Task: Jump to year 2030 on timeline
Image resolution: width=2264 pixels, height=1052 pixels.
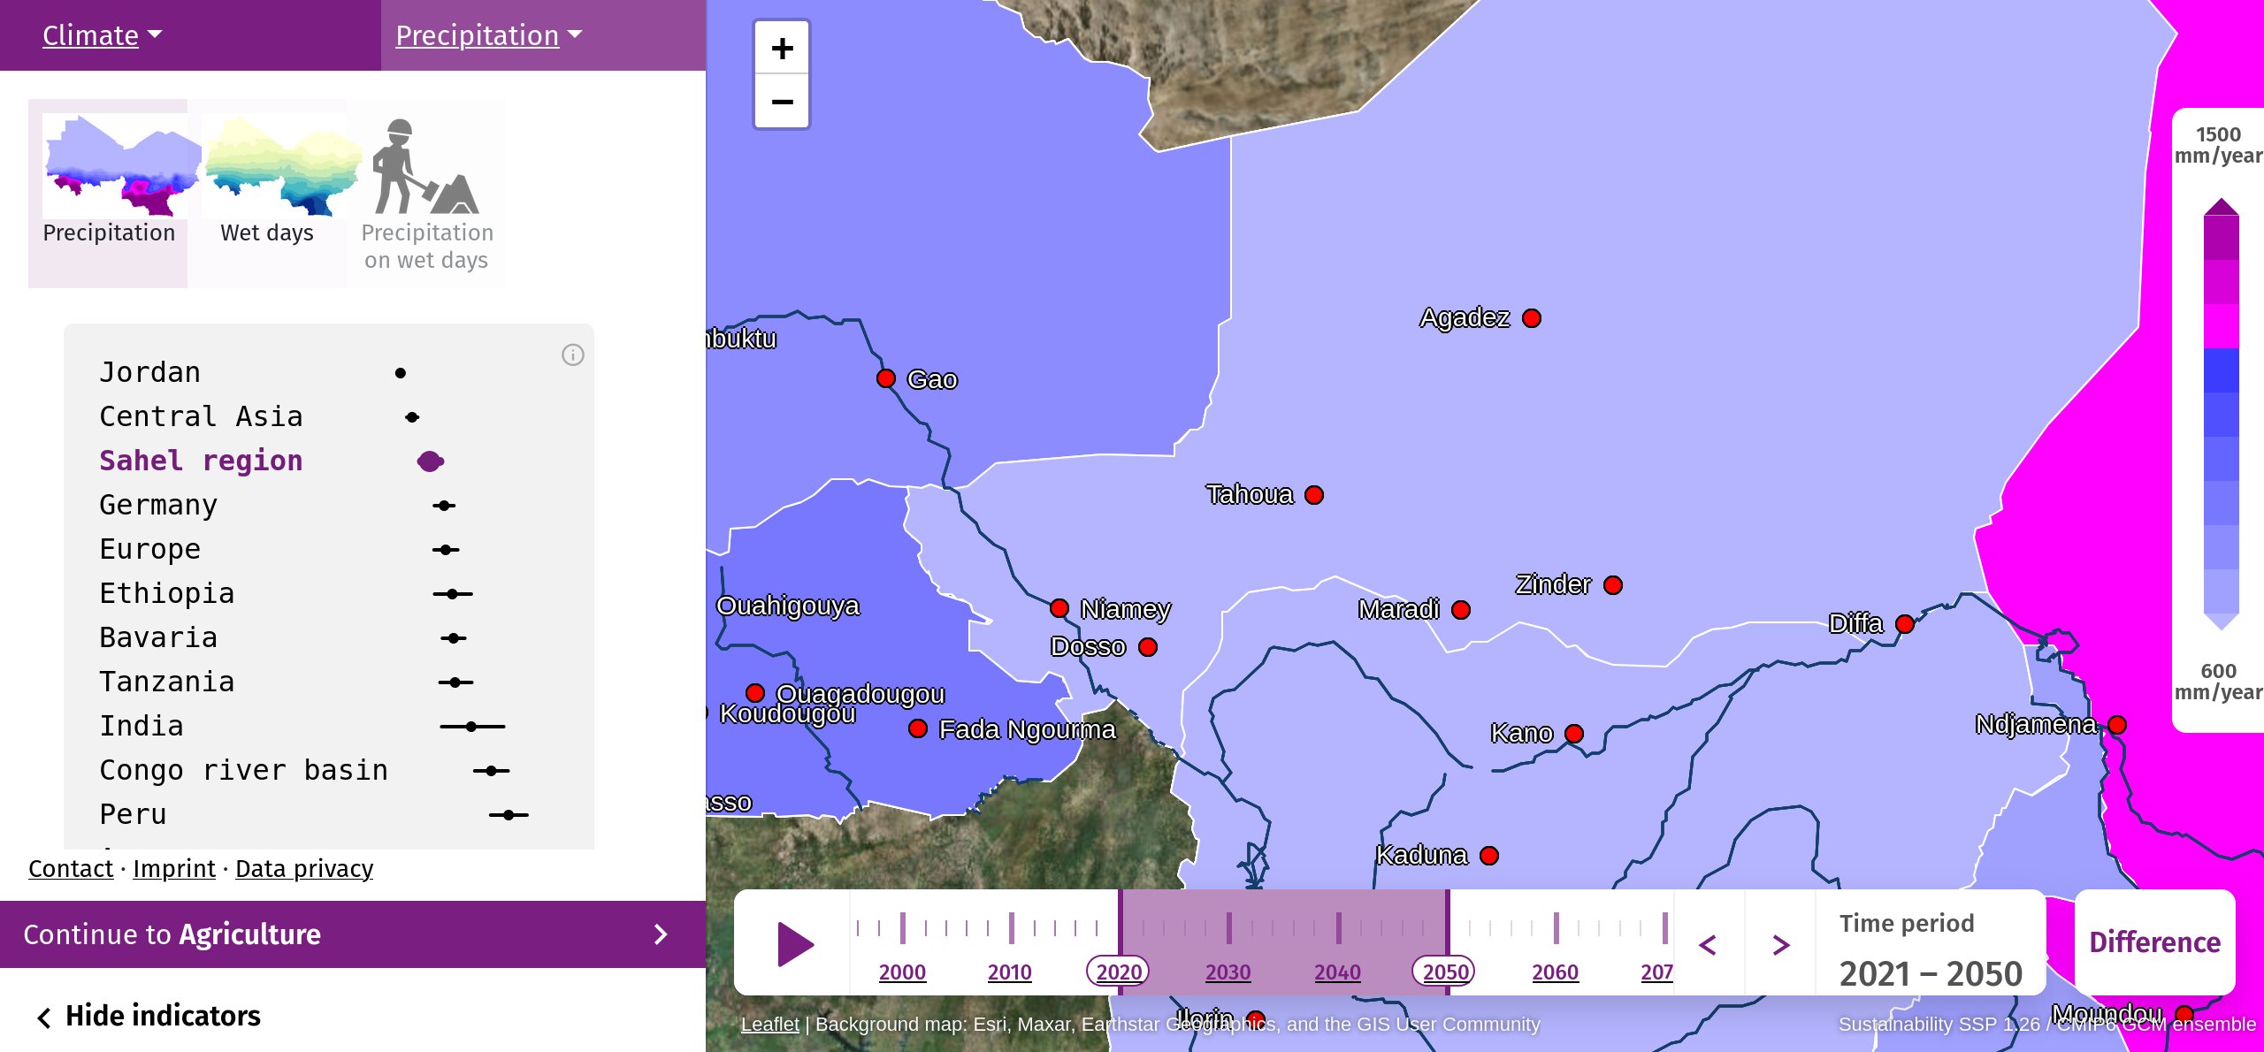Action: tap(1228, 972)
